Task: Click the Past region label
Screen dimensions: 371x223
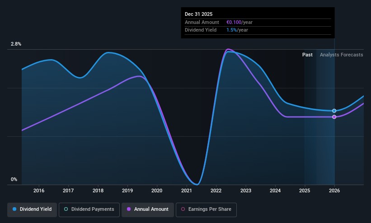Action: coord(307,55)
